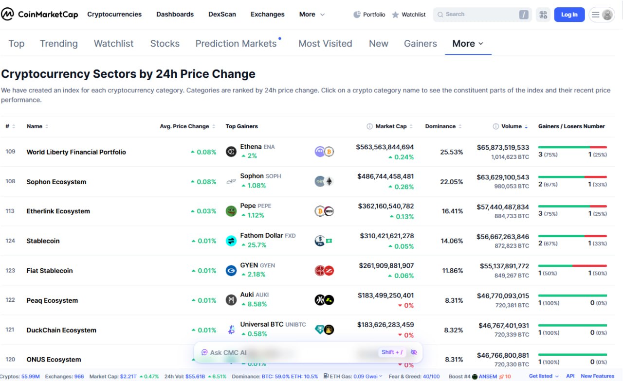Click the slash shortcut badge in Search
Screen dimensions: 623x381
(524, 15)
